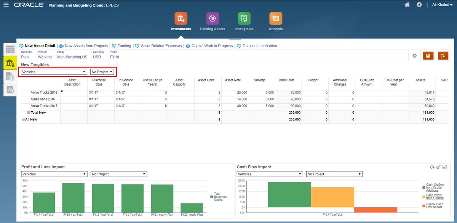Click the FY20 YearTotal axis label
This screenshot has height=223, width=457.
[x=132, y=215]
